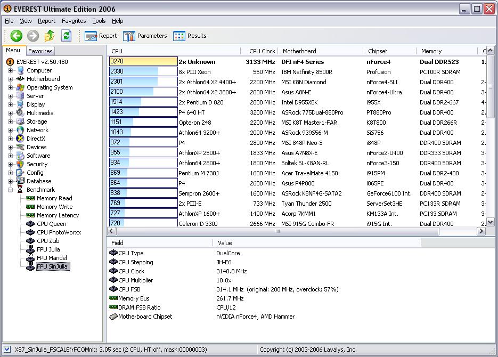
Task: Select the FPU Mandel benchmark
Action: [x=52, y=258]
